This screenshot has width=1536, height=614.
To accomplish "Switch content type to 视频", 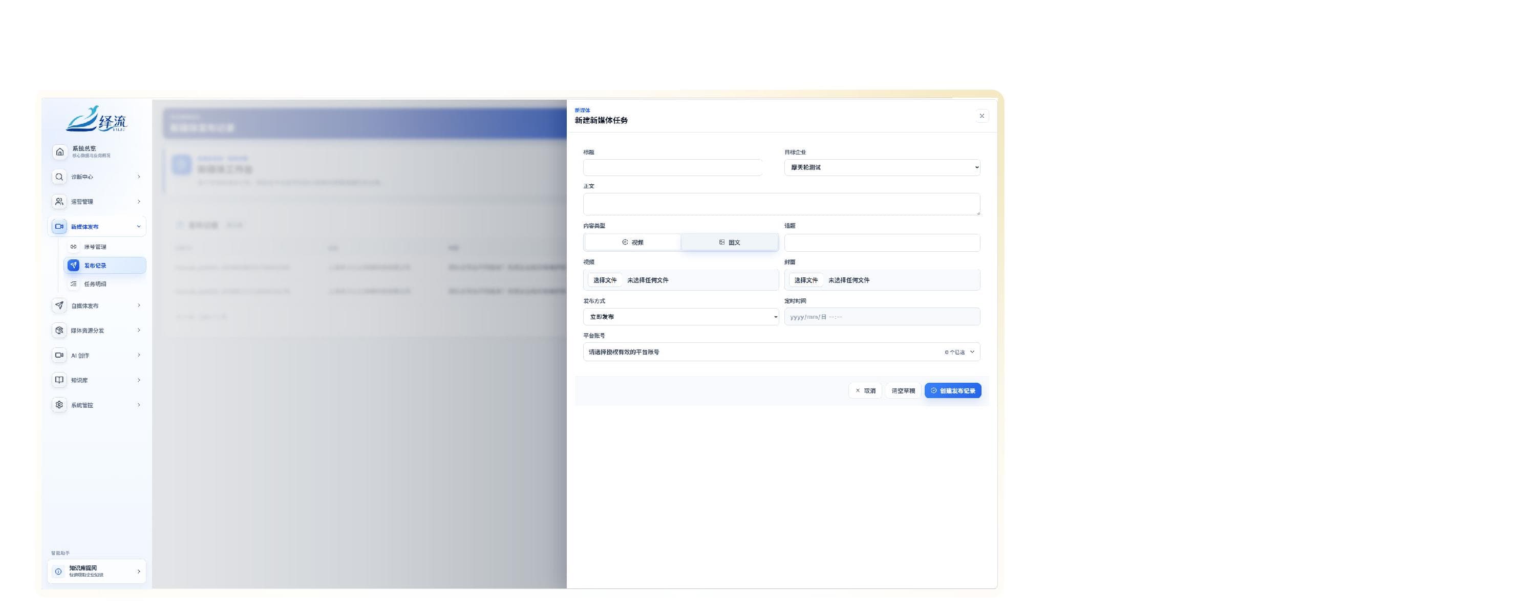I will [633, 242].
